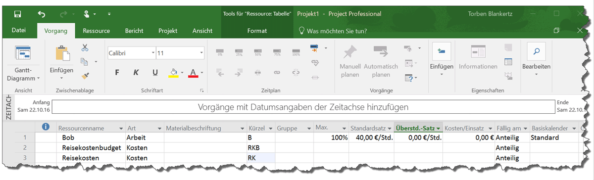Open the quick access toolbar customize arrow
The width and height of the screenshot is (594, 180).
(x=109, y=14)
